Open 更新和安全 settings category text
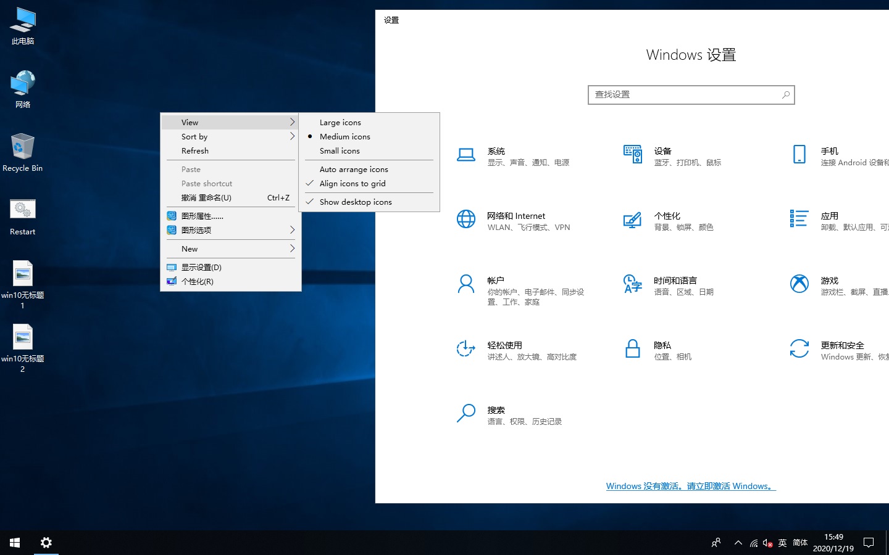889x555 pixels. [x=842, y=345]
